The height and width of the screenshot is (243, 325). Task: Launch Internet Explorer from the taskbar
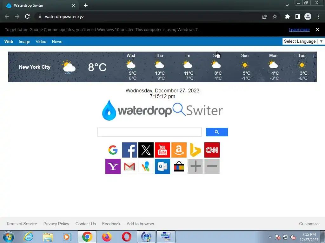click(x=28, y=237)
